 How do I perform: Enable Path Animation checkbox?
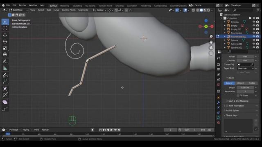click(227, 106)
